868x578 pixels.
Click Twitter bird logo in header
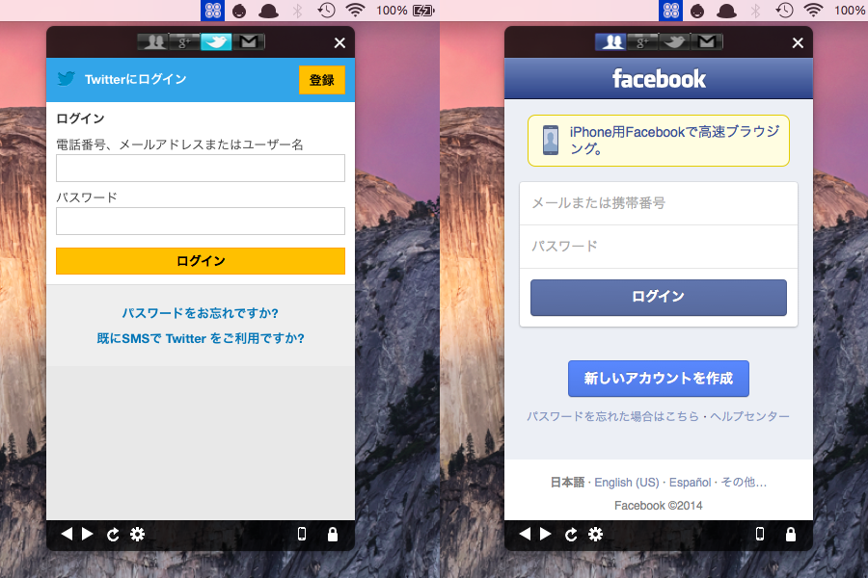[x=67, y=79]
